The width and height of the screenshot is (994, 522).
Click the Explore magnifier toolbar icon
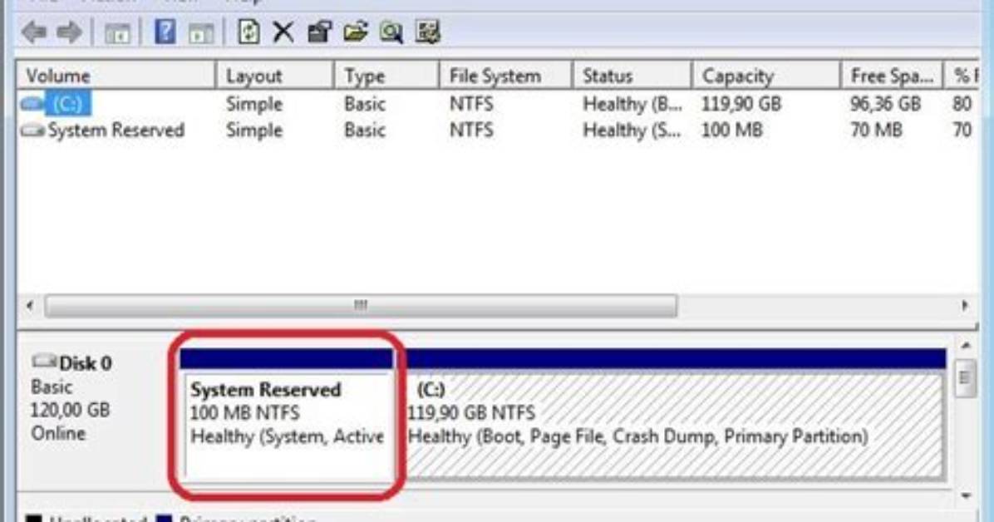tap(391, 32)
